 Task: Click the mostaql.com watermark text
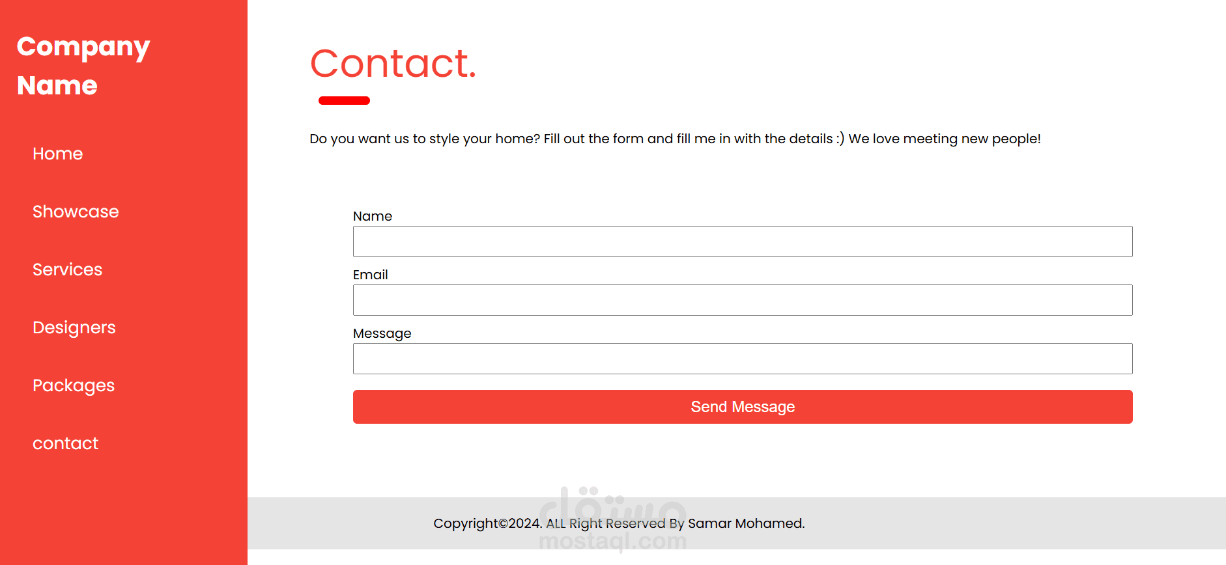[x=612, y=542]
